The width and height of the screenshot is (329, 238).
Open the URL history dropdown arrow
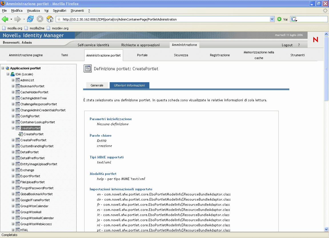272,19
